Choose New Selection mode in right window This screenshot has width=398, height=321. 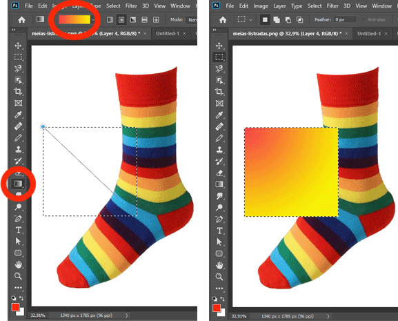pos(265,19)
